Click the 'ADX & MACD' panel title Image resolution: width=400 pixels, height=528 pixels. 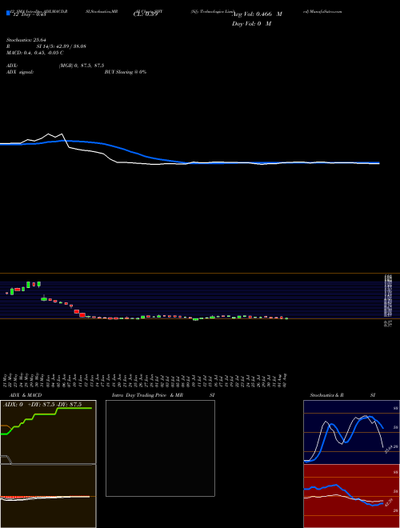tap(26, 395)
